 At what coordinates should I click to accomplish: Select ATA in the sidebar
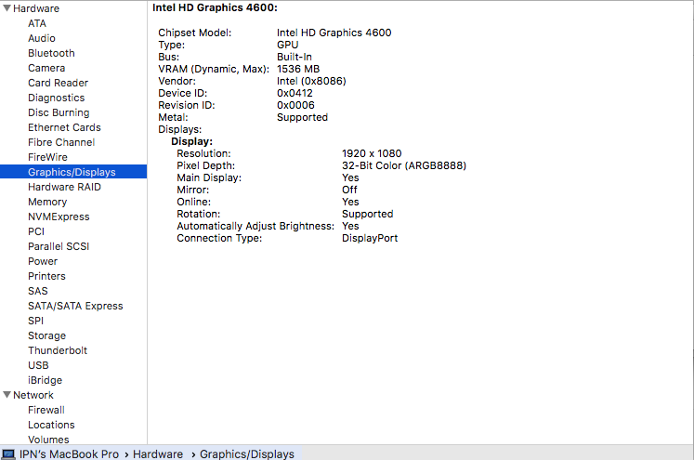point(37,23)
